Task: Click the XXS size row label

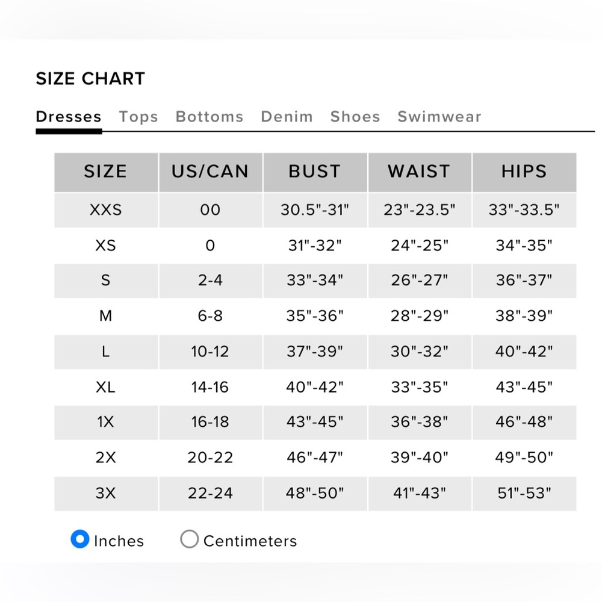Action: pos(105,210)
